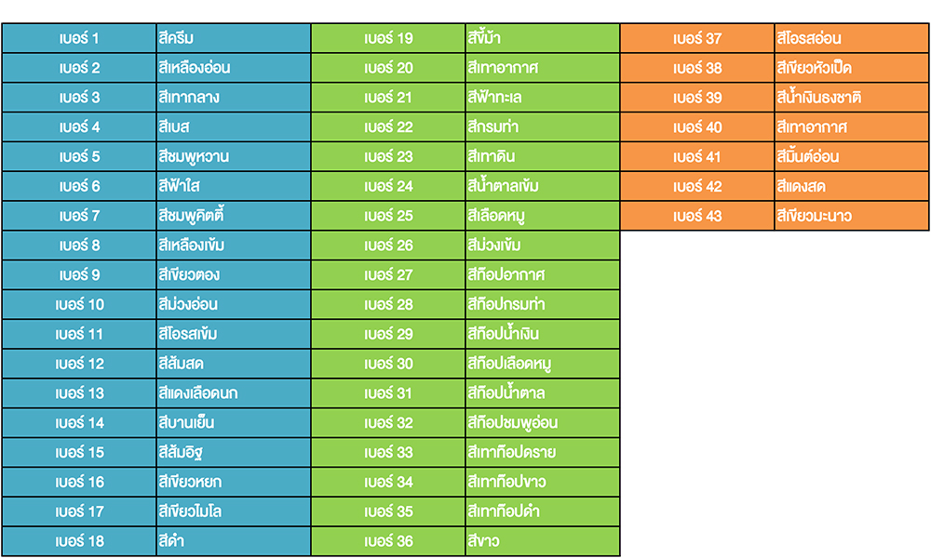
Task: Select the สีครีม color name cell
Action: 234,38
